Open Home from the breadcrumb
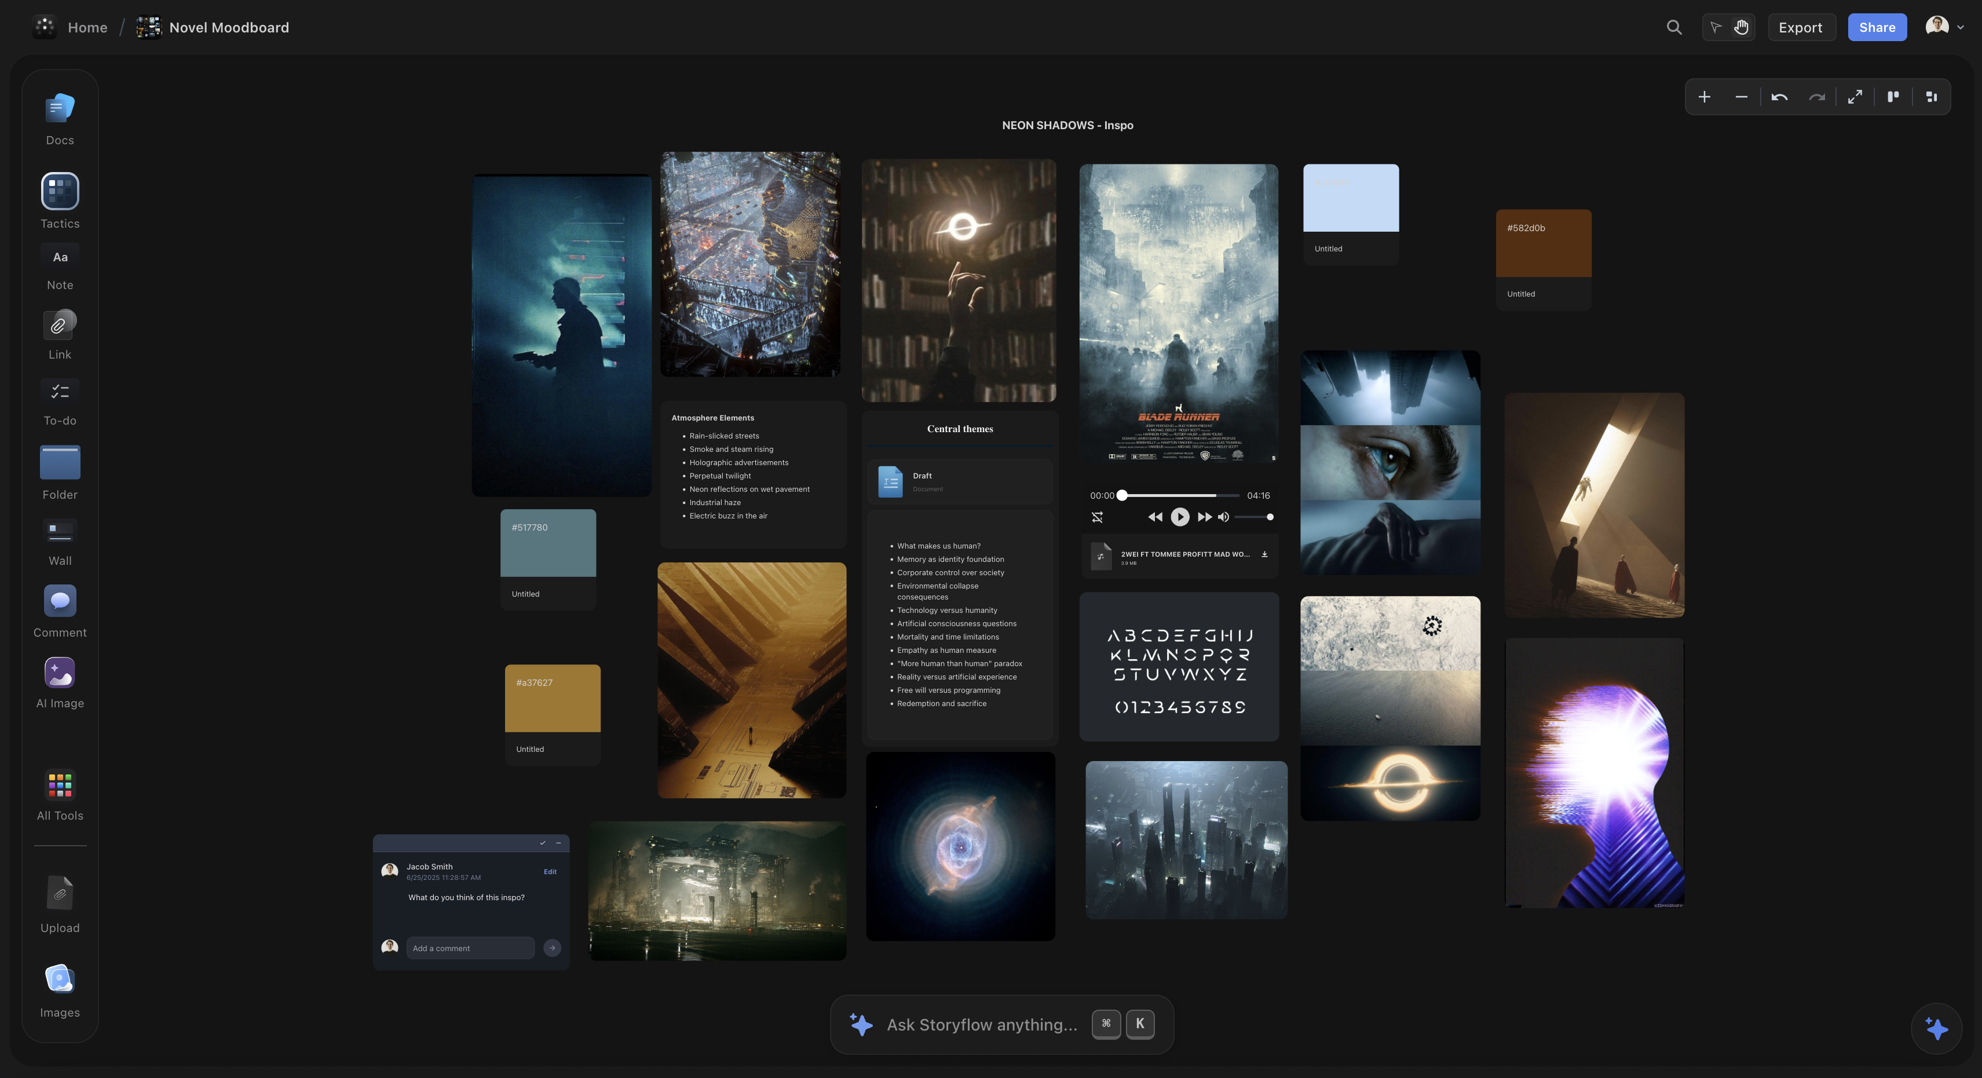The height and width of the screenshot is (1078, 1982). [87, 27]
